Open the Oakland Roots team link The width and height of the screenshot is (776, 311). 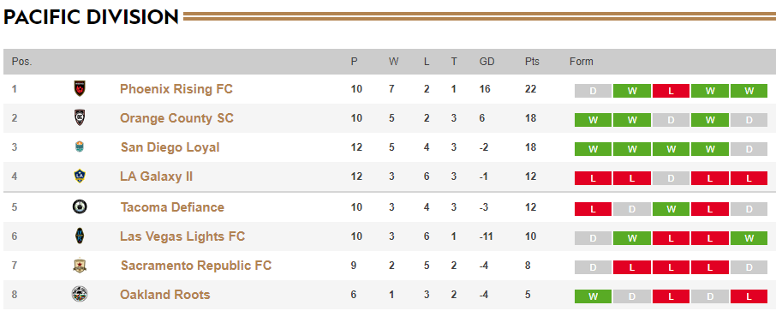(164, 295)
